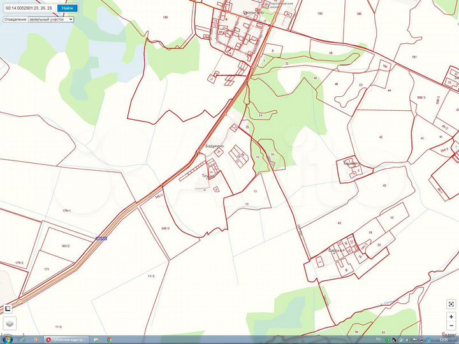The height and width of the screenshot is (344, 459).
Task: Click the green circular tray icon
Action: coord(387,340)
